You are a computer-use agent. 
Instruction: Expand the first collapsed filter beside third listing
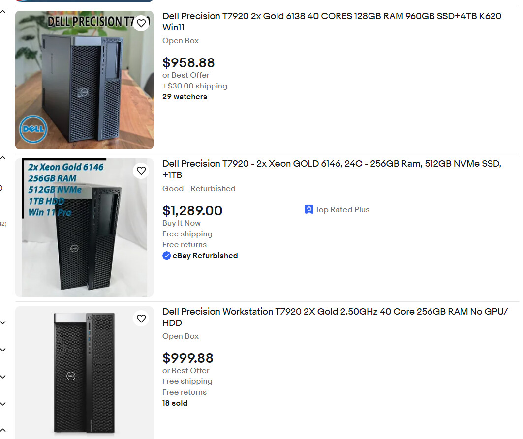click(x=3, y=323)
